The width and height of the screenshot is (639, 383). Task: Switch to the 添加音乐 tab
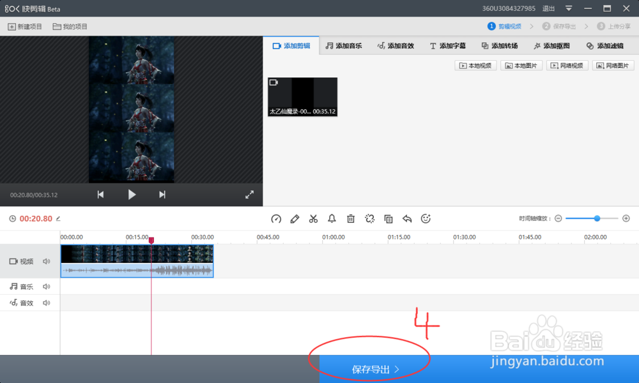(x=344, y=45)
